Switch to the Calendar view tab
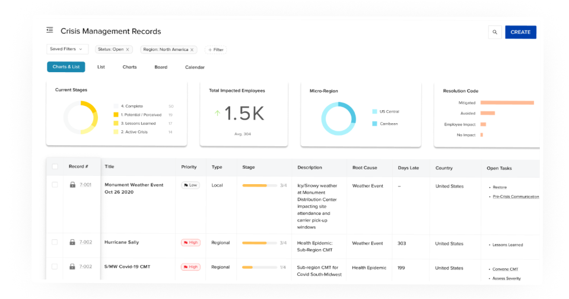 [x=195, y=67]
